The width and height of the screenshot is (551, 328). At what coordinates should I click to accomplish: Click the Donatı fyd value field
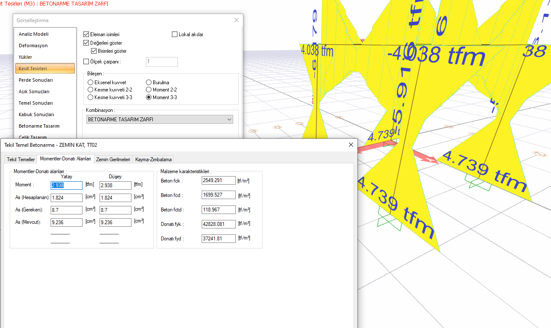coord(219,239)
